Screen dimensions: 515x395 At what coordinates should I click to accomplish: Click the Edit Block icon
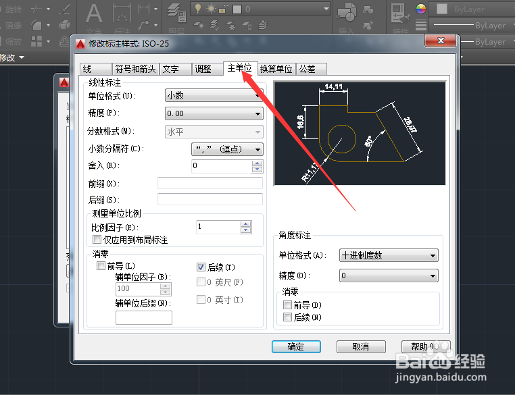click(368, 25)
